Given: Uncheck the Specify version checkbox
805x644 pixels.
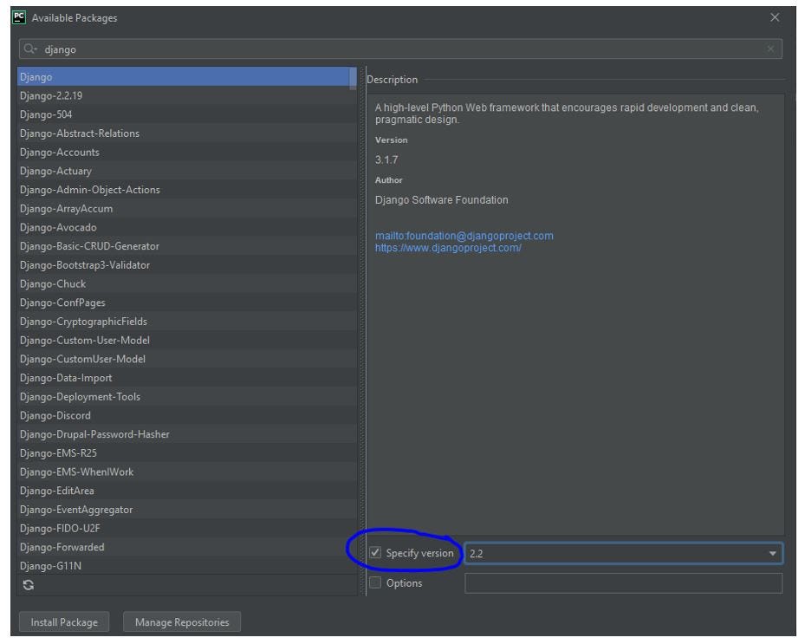Looking at the screenshot, I should click(375, 553).
